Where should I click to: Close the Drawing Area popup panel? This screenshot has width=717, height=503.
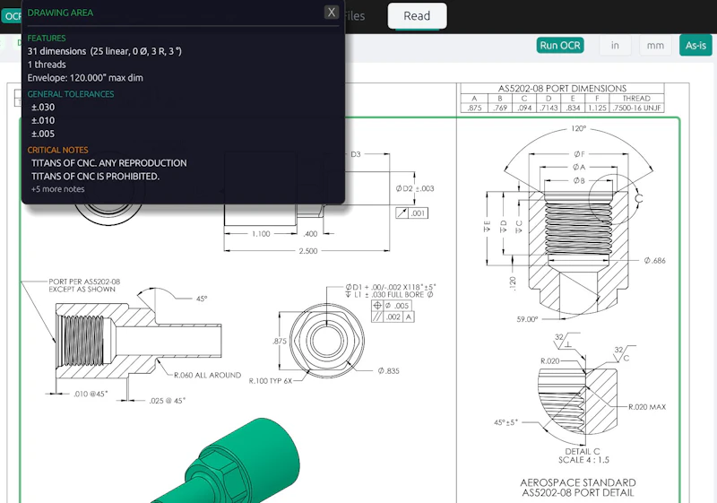tap(332, 13)
